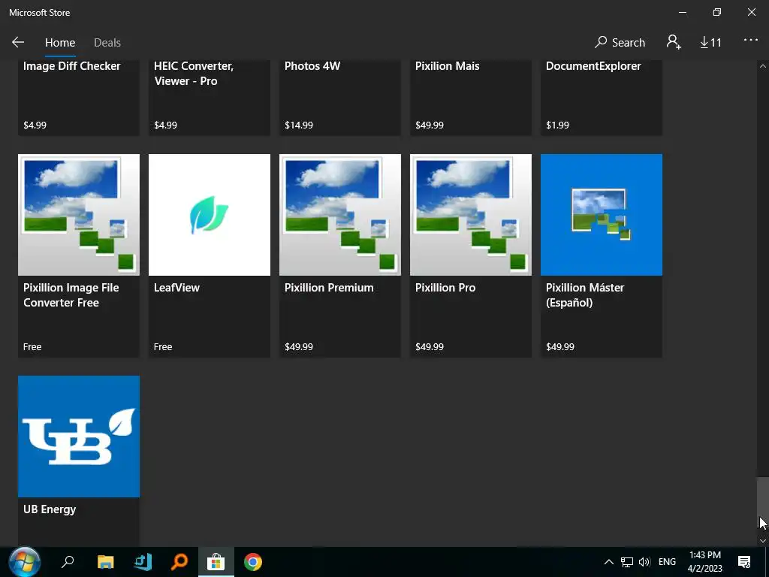The width and height of the screenshot is (769, 577).
Task: Click the Pixillion Premium title text
Action: pyautogui.click(x=329, y=288)
